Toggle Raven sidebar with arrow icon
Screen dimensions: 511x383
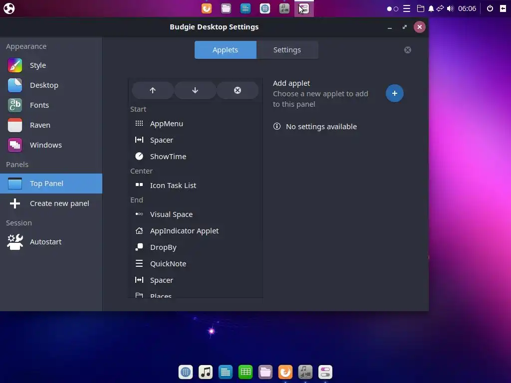point(503,8)
